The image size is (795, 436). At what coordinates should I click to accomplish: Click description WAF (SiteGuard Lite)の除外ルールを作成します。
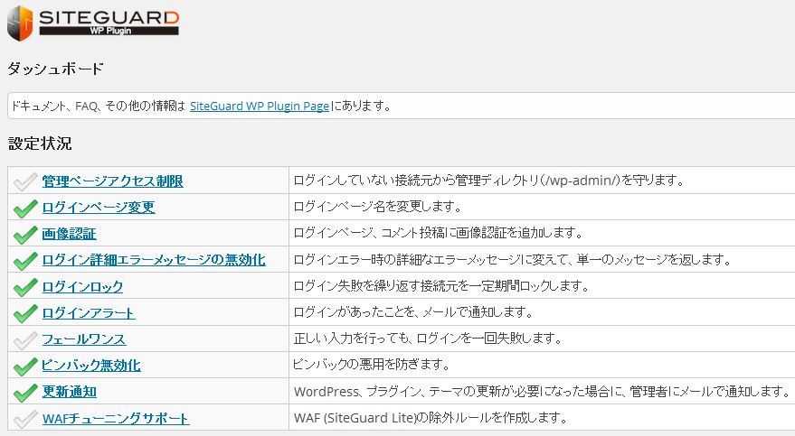tap(431, 418)
